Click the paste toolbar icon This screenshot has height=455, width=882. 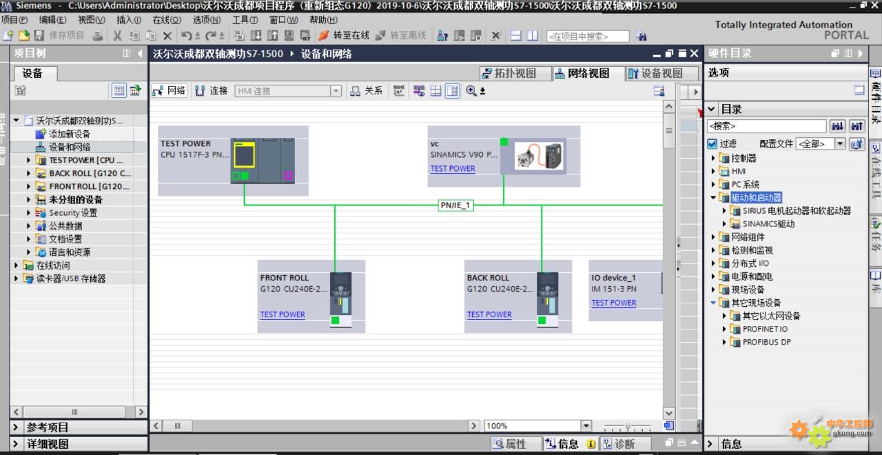click(x=151, y=35)
